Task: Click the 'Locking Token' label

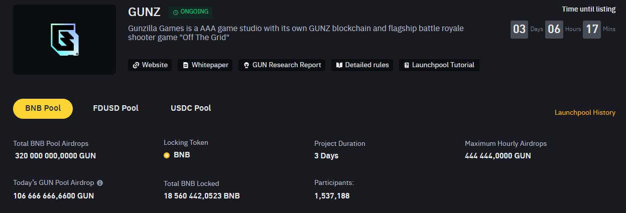Action: click(x=186, y=143)
